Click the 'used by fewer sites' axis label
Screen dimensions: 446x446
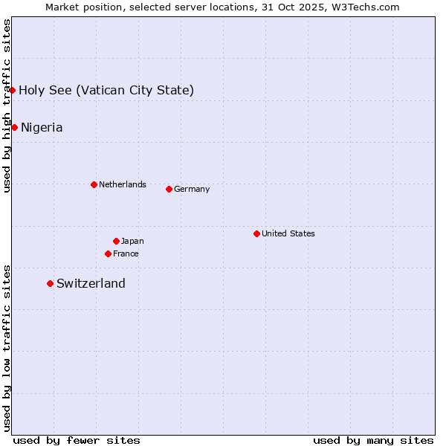tap(77, 440)
